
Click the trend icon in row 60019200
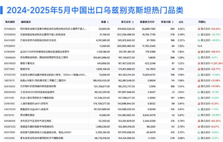tap(199, 86)
